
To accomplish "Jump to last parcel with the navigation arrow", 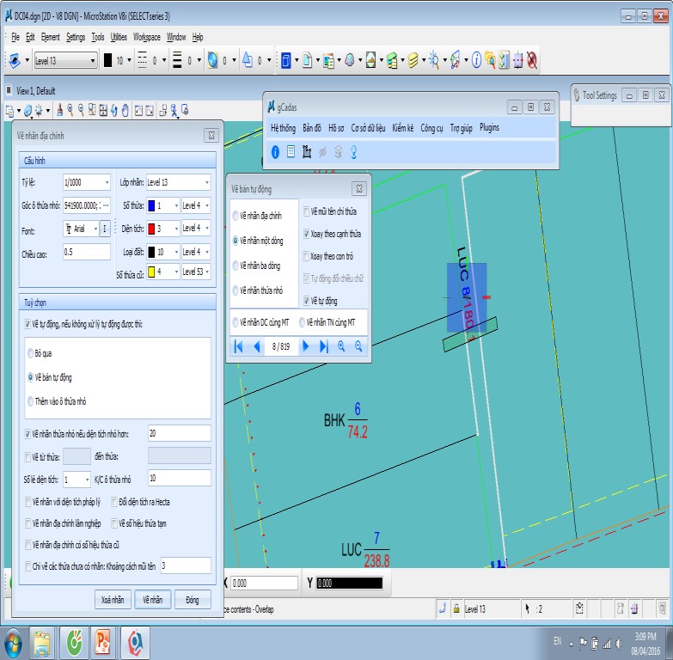I will (324, 346).
